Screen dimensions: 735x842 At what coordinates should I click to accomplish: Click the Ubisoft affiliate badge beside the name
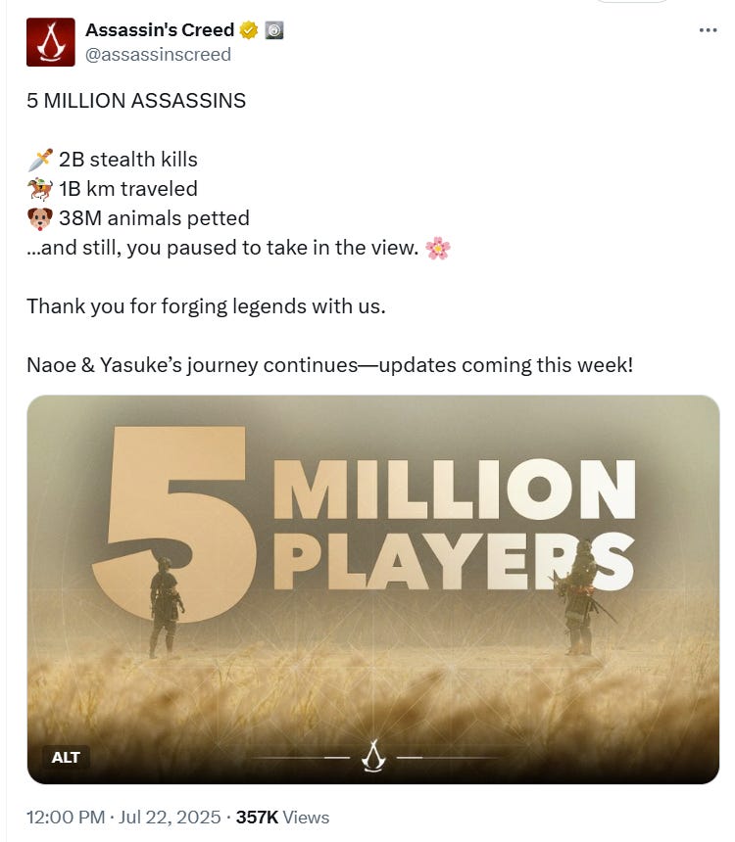tap(274, 30)
